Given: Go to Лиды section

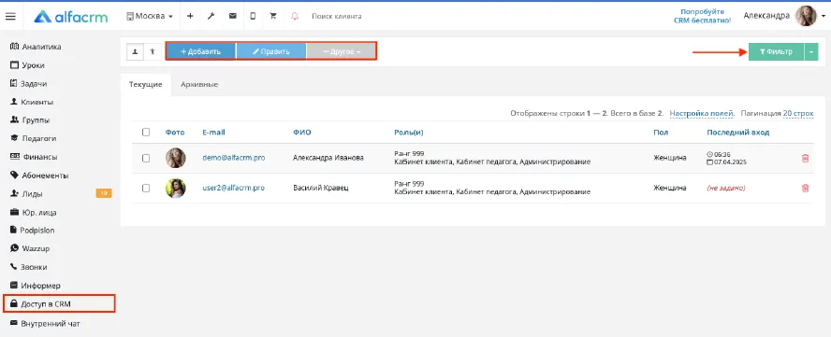Looking at the screenshot, I should point(26,194).
